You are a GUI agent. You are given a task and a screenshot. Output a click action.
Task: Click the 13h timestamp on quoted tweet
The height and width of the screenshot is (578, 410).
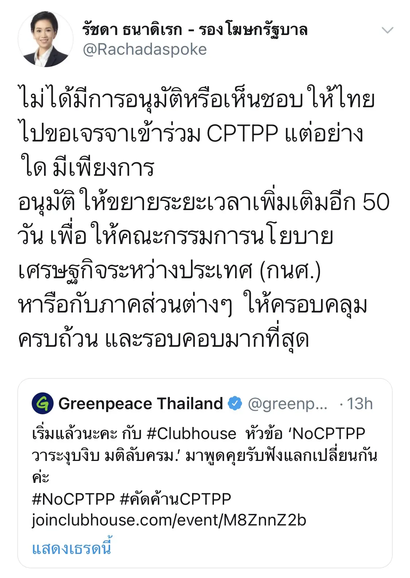(x=359, y=404)
